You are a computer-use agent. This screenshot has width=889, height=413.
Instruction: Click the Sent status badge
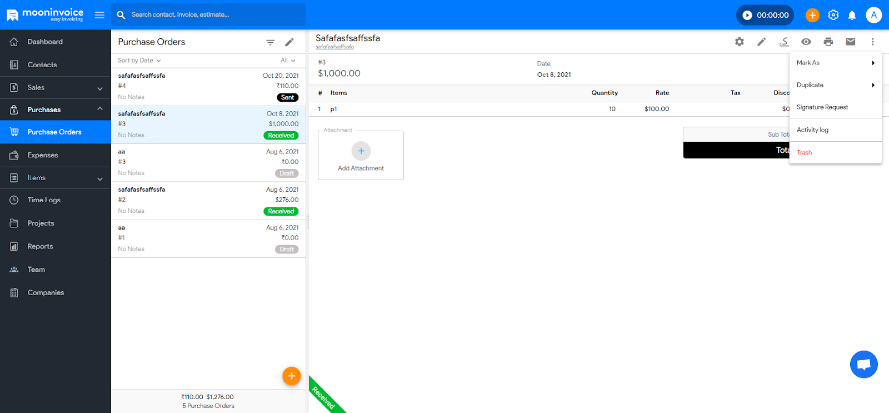[288, 97]
